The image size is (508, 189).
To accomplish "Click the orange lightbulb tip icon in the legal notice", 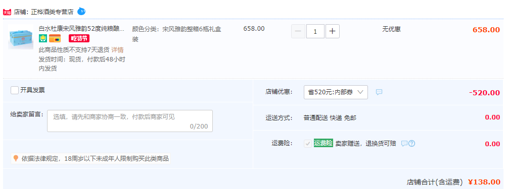I will pyautogui.click(x=16, y=158).
